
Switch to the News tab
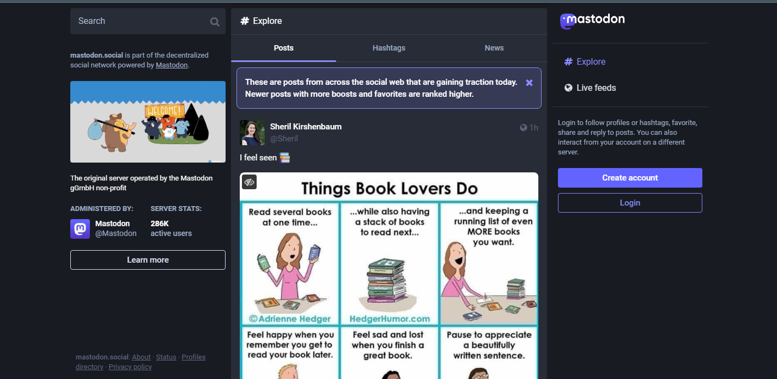click(x=494, y=48)
